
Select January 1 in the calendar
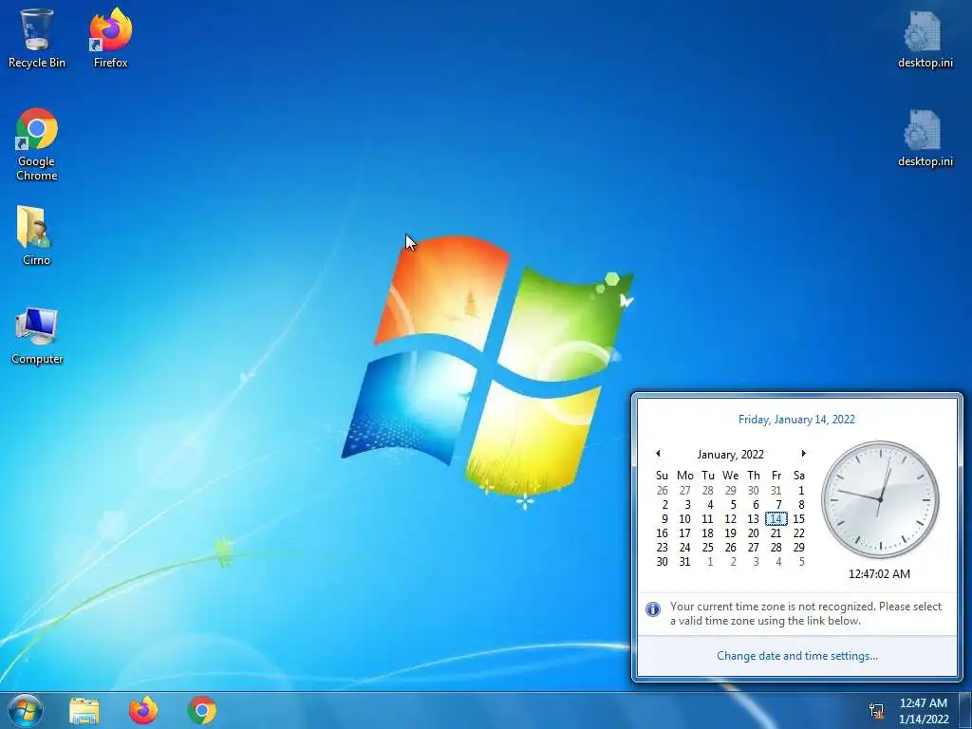(800, 491)
